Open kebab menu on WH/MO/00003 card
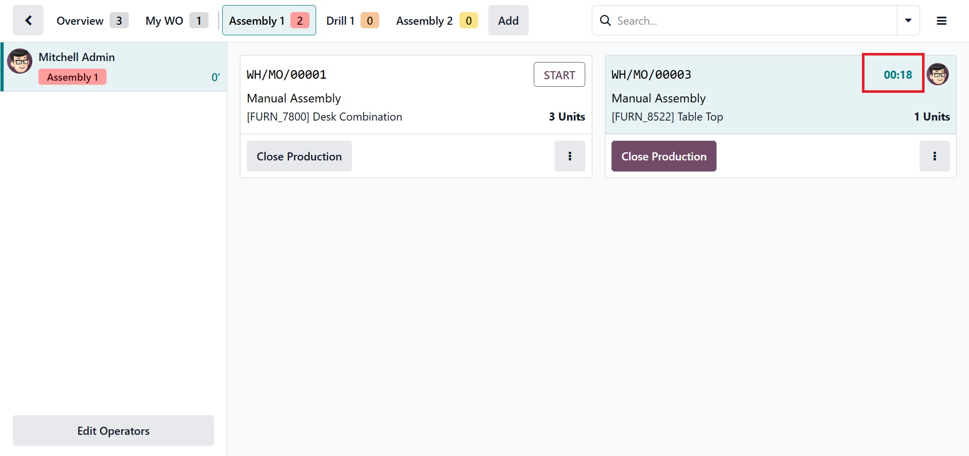Image resolution: width=969 pixels, height=456 pixels. 934,156
